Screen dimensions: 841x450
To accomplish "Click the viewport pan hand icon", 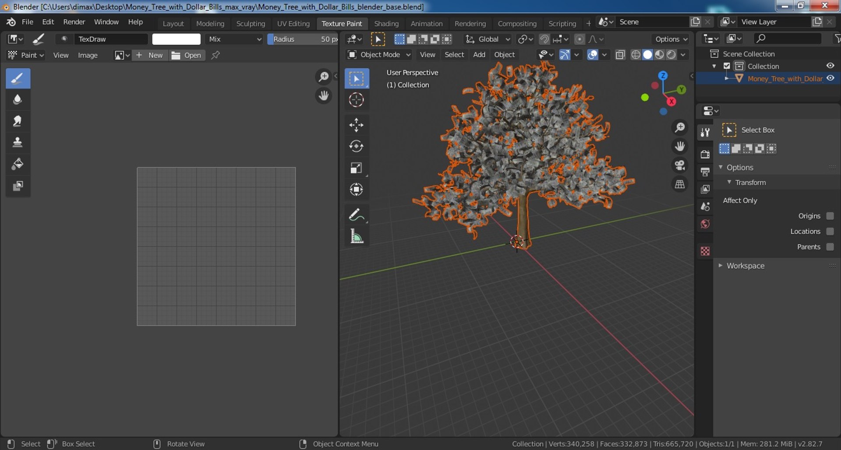I will pyautogui.click(x=680, y=146).
